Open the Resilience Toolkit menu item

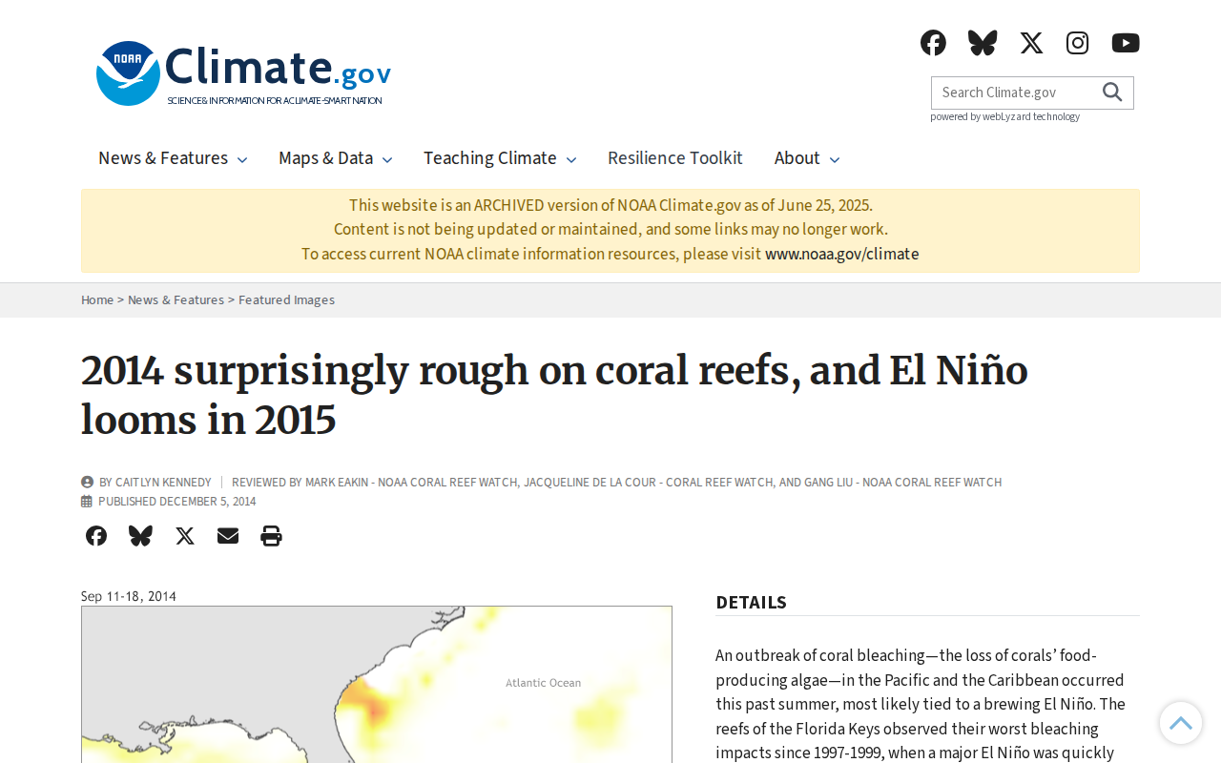675,158
